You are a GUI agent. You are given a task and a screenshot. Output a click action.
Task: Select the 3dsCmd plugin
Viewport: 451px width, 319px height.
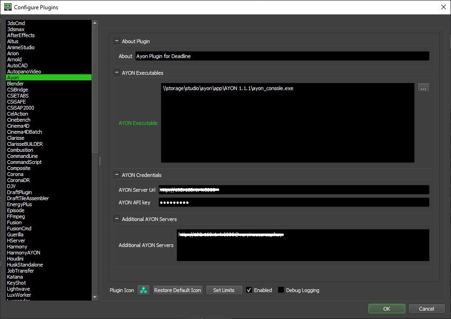pyautogui.click(x=49, y=23)
